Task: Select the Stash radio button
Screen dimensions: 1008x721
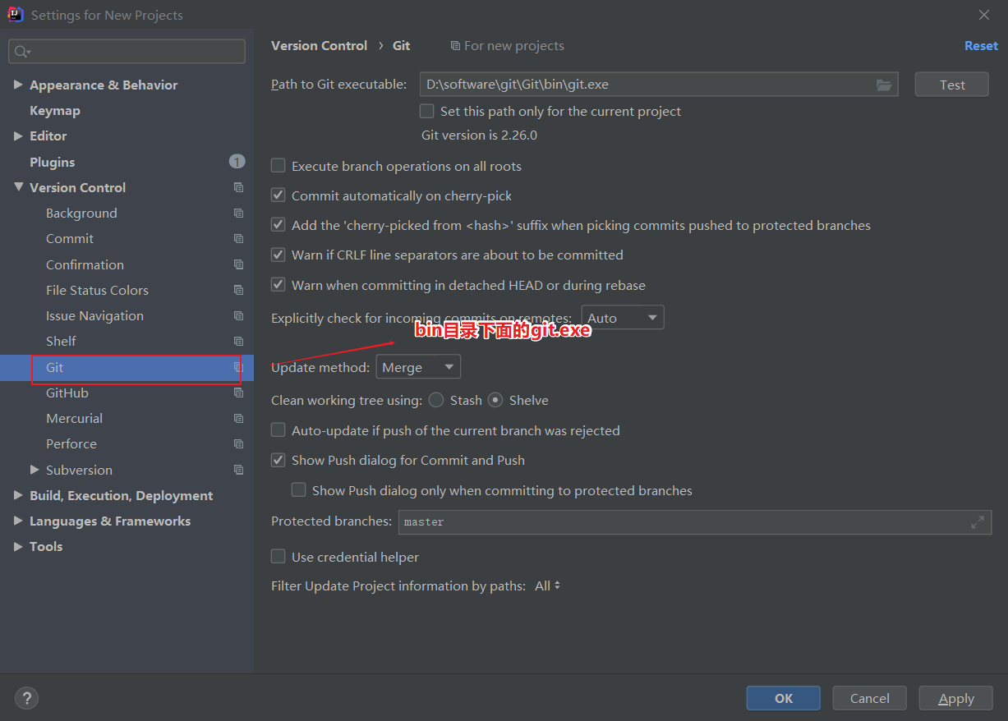Action: coord(436,400)
